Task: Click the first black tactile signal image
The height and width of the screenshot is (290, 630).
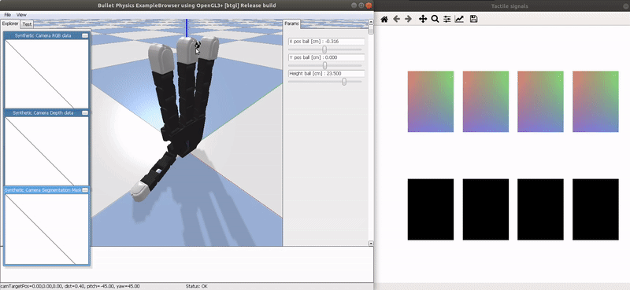Action: click(431, 209)
